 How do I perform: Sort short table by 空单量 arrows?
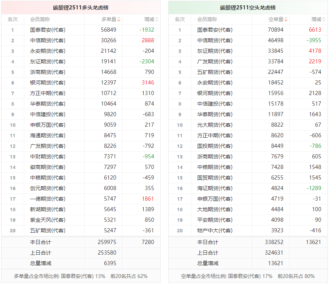click(x=286, y=20)
